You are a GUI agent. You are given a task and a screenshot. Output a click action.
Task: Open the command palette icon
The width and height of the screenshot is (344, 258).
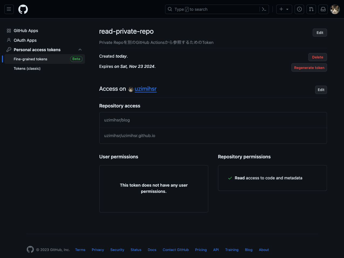(264, 9)
